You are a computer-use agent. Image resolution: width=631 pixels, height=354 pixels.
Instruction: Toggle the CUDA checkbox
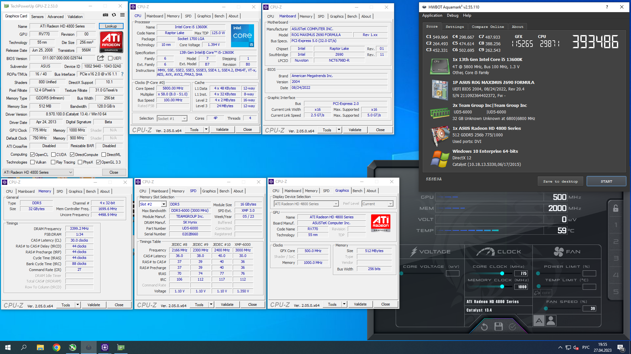point(53,155)
